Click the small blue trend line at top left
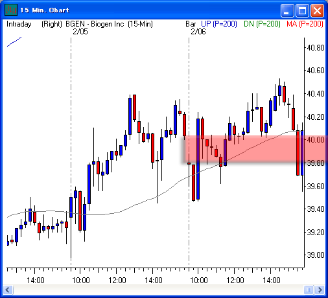The image size is (328, 298). coord(14,41)
